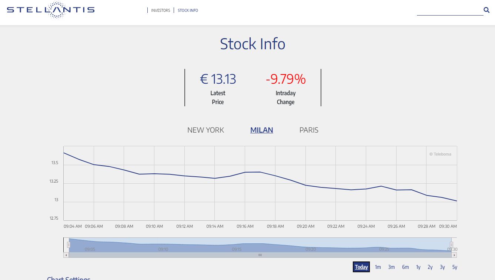Click the 09:30 AM axis label
Screen dimensions: 495x280
click(448, 226)
